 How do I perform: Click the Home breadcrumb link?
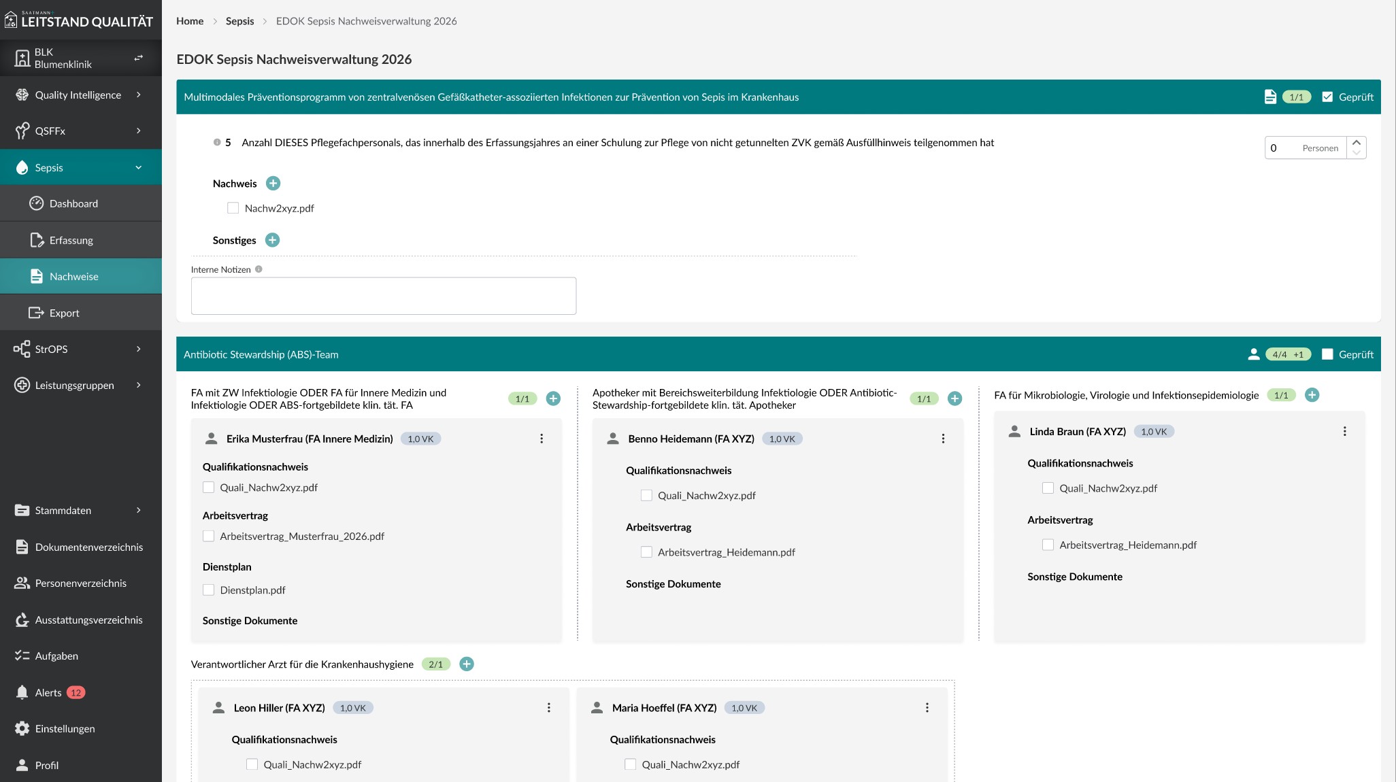[x=190, y=21]
